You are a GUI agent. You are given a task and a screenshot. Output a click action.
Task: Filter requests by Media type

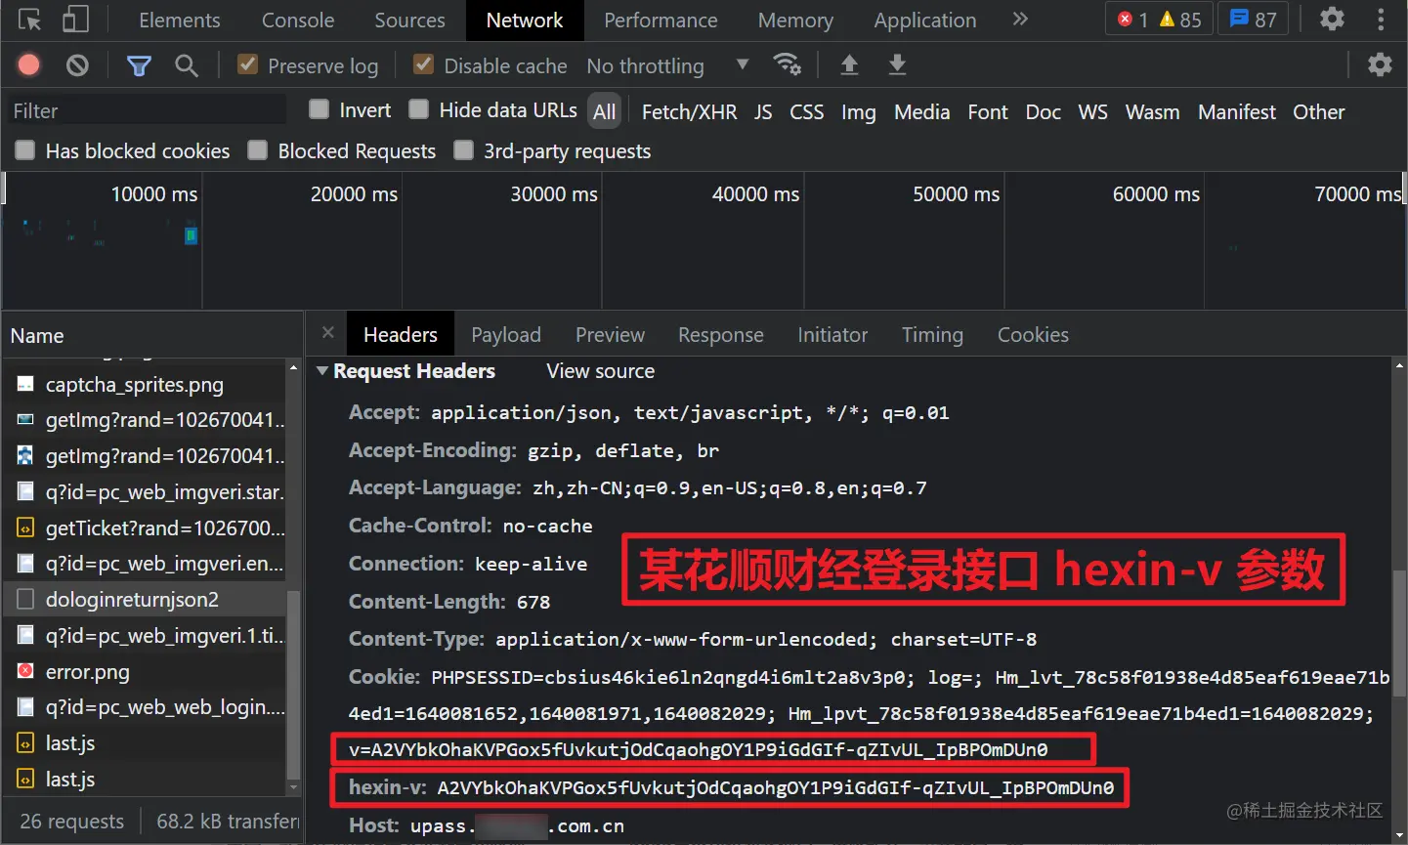pyautogui.click(x=921, y=111)
